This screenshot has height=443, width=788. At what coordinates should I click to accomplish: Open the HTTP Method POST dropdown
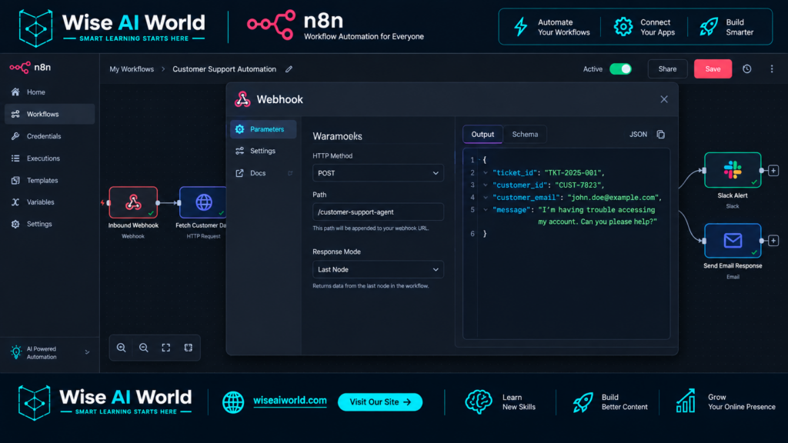pos(378,173)
